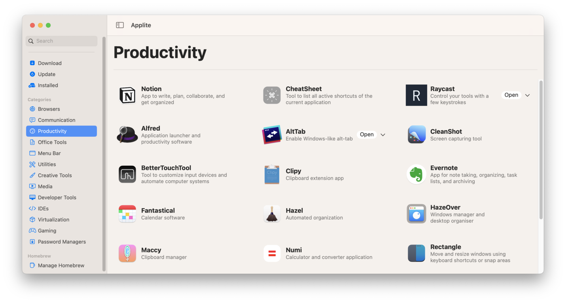The height and width of the screenshot is (303, 566).
Task: Click the Rectangle app icon
Action: [416, 253]
